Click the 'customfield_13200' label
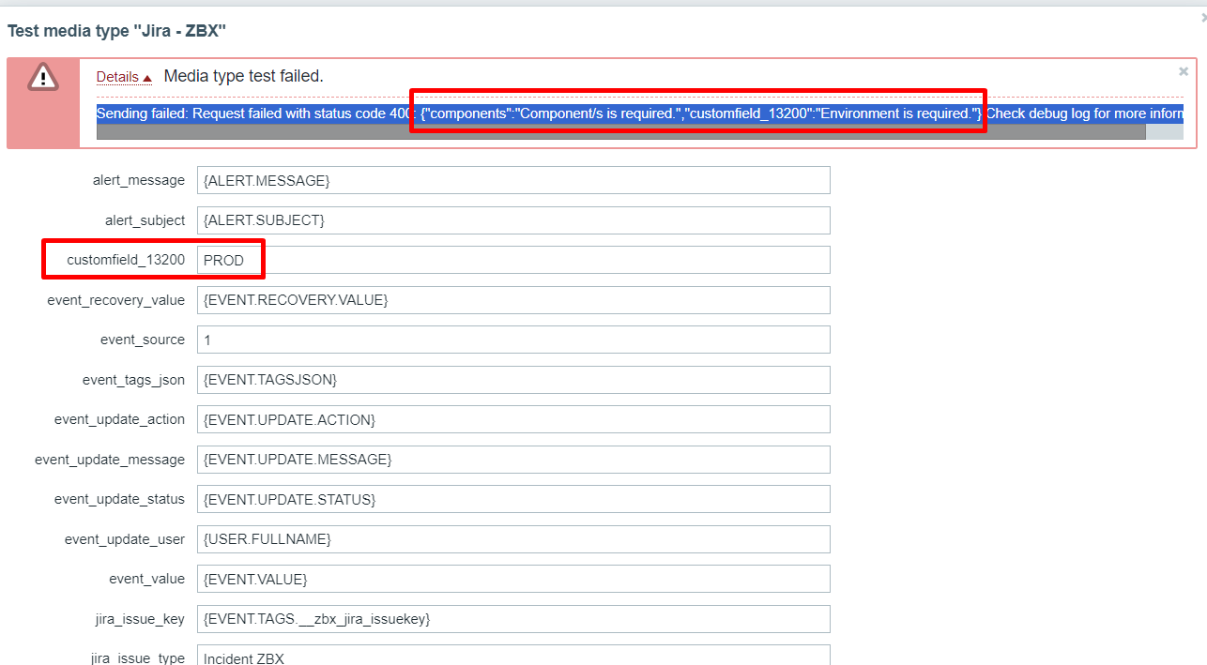 [x=126, y=260]
